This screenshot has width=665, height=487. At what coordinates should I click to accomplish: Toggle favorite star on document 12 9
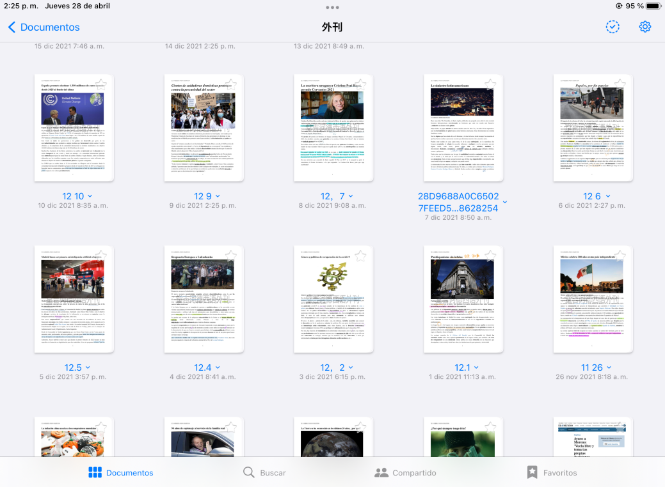(230, 84)
